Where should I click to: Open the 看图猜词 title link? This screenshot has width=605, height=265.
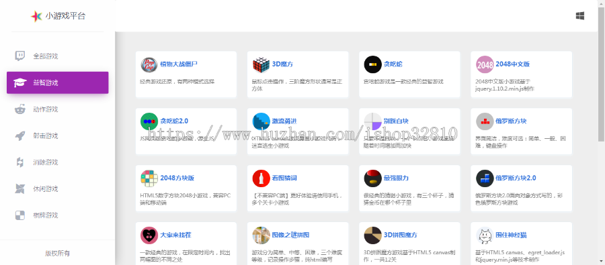tap(284, 178)
